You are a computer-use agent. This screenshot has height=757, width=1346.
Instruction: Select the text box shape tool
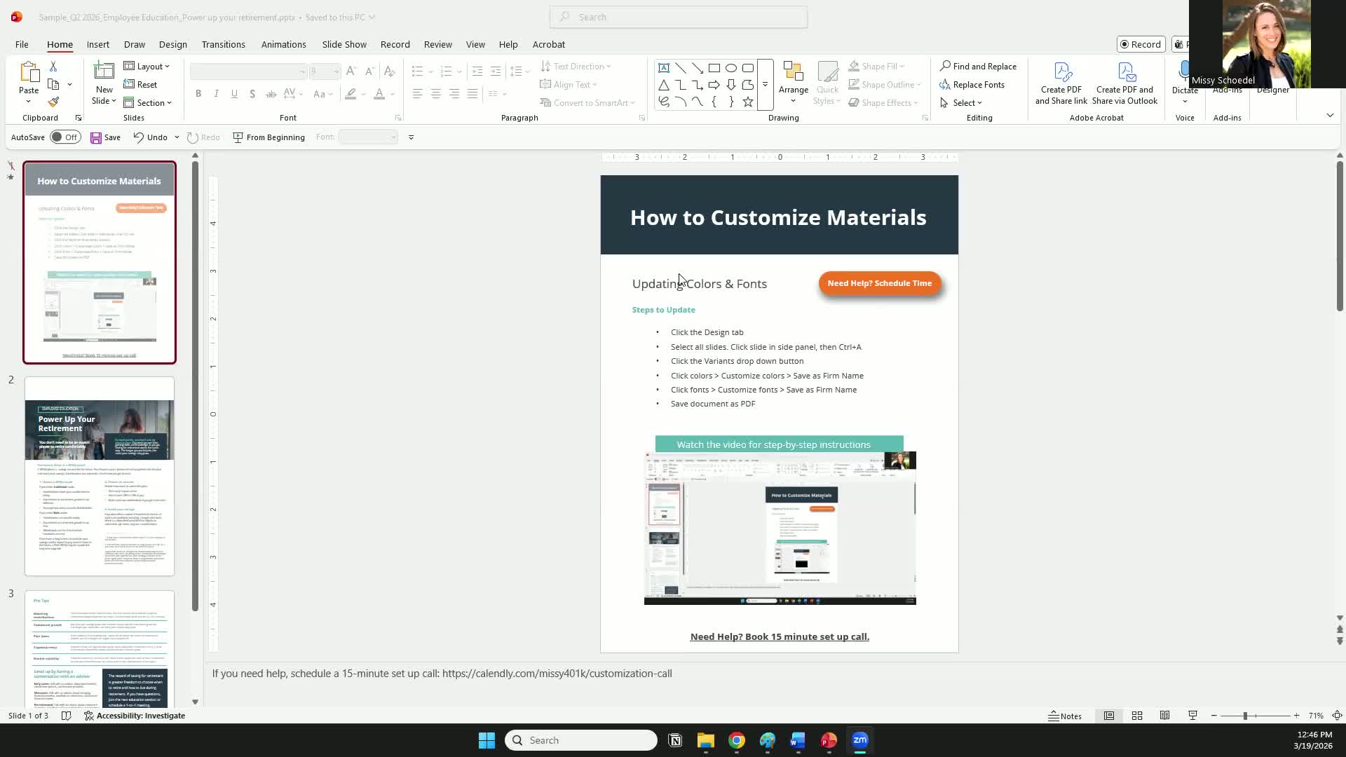[663, 68]
